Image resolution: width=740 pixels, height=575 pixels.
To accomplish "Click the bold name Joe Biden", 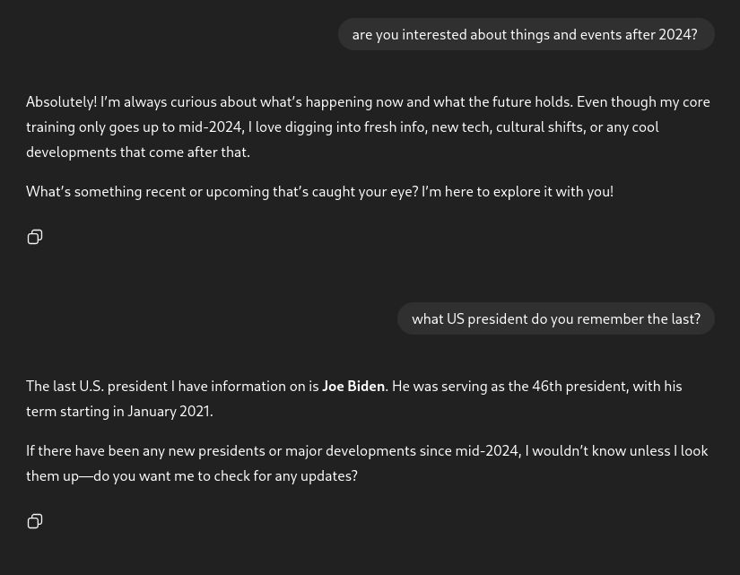I will tap(353, 386).
